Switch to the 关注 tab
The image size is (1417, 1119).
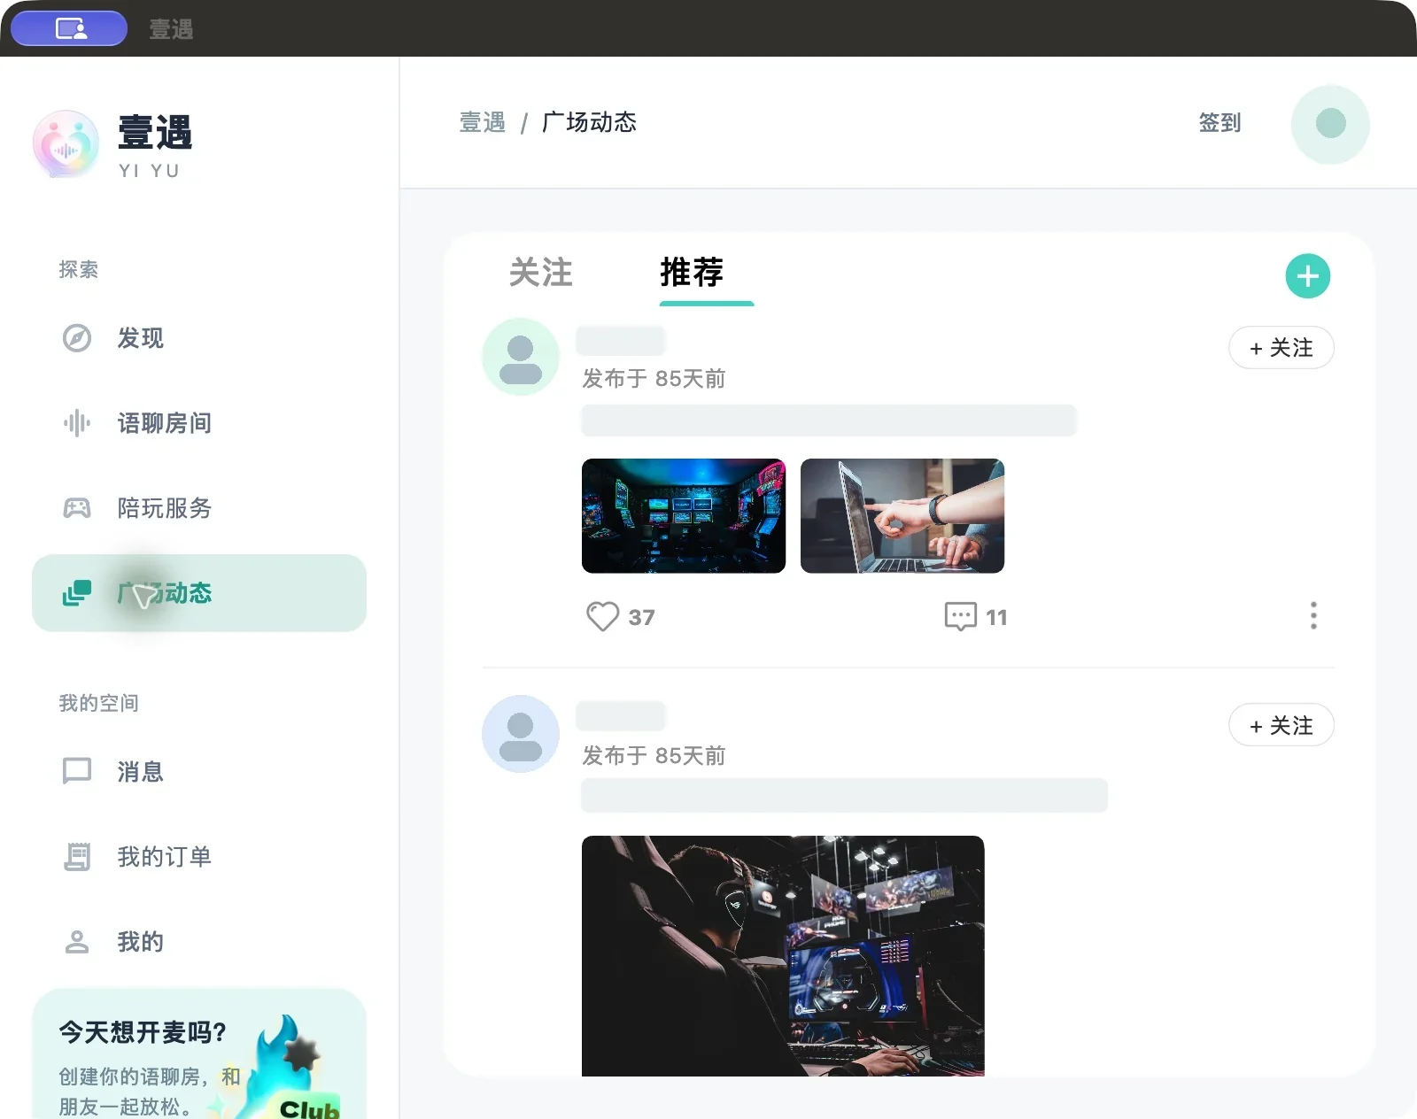point(541,272)
